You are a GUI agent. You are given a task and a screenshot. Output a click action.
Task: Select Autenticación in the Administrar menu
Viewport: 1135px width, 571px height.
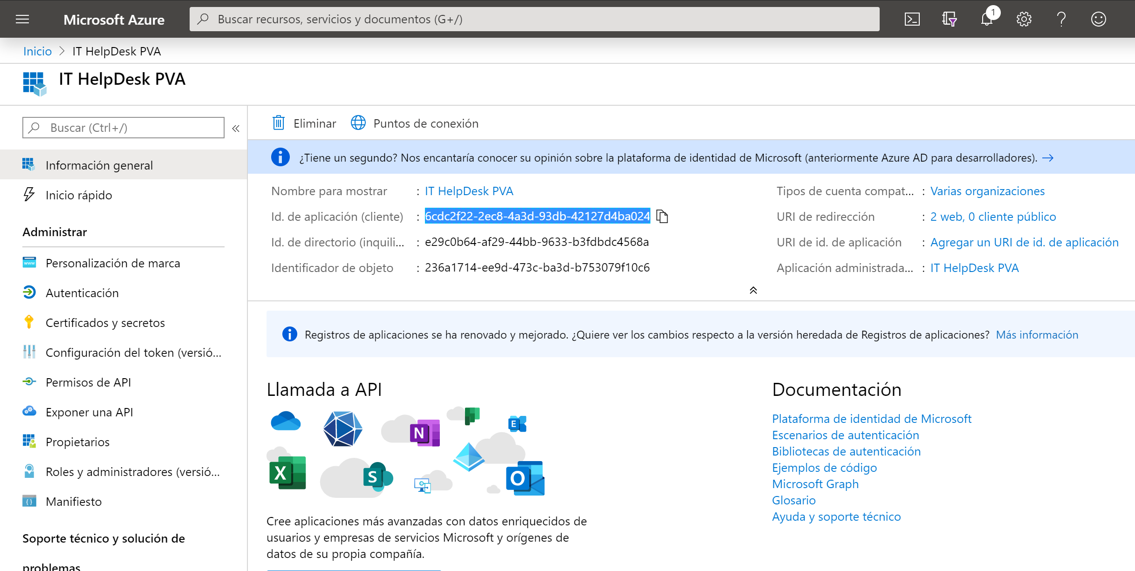[x=82, y=292]
